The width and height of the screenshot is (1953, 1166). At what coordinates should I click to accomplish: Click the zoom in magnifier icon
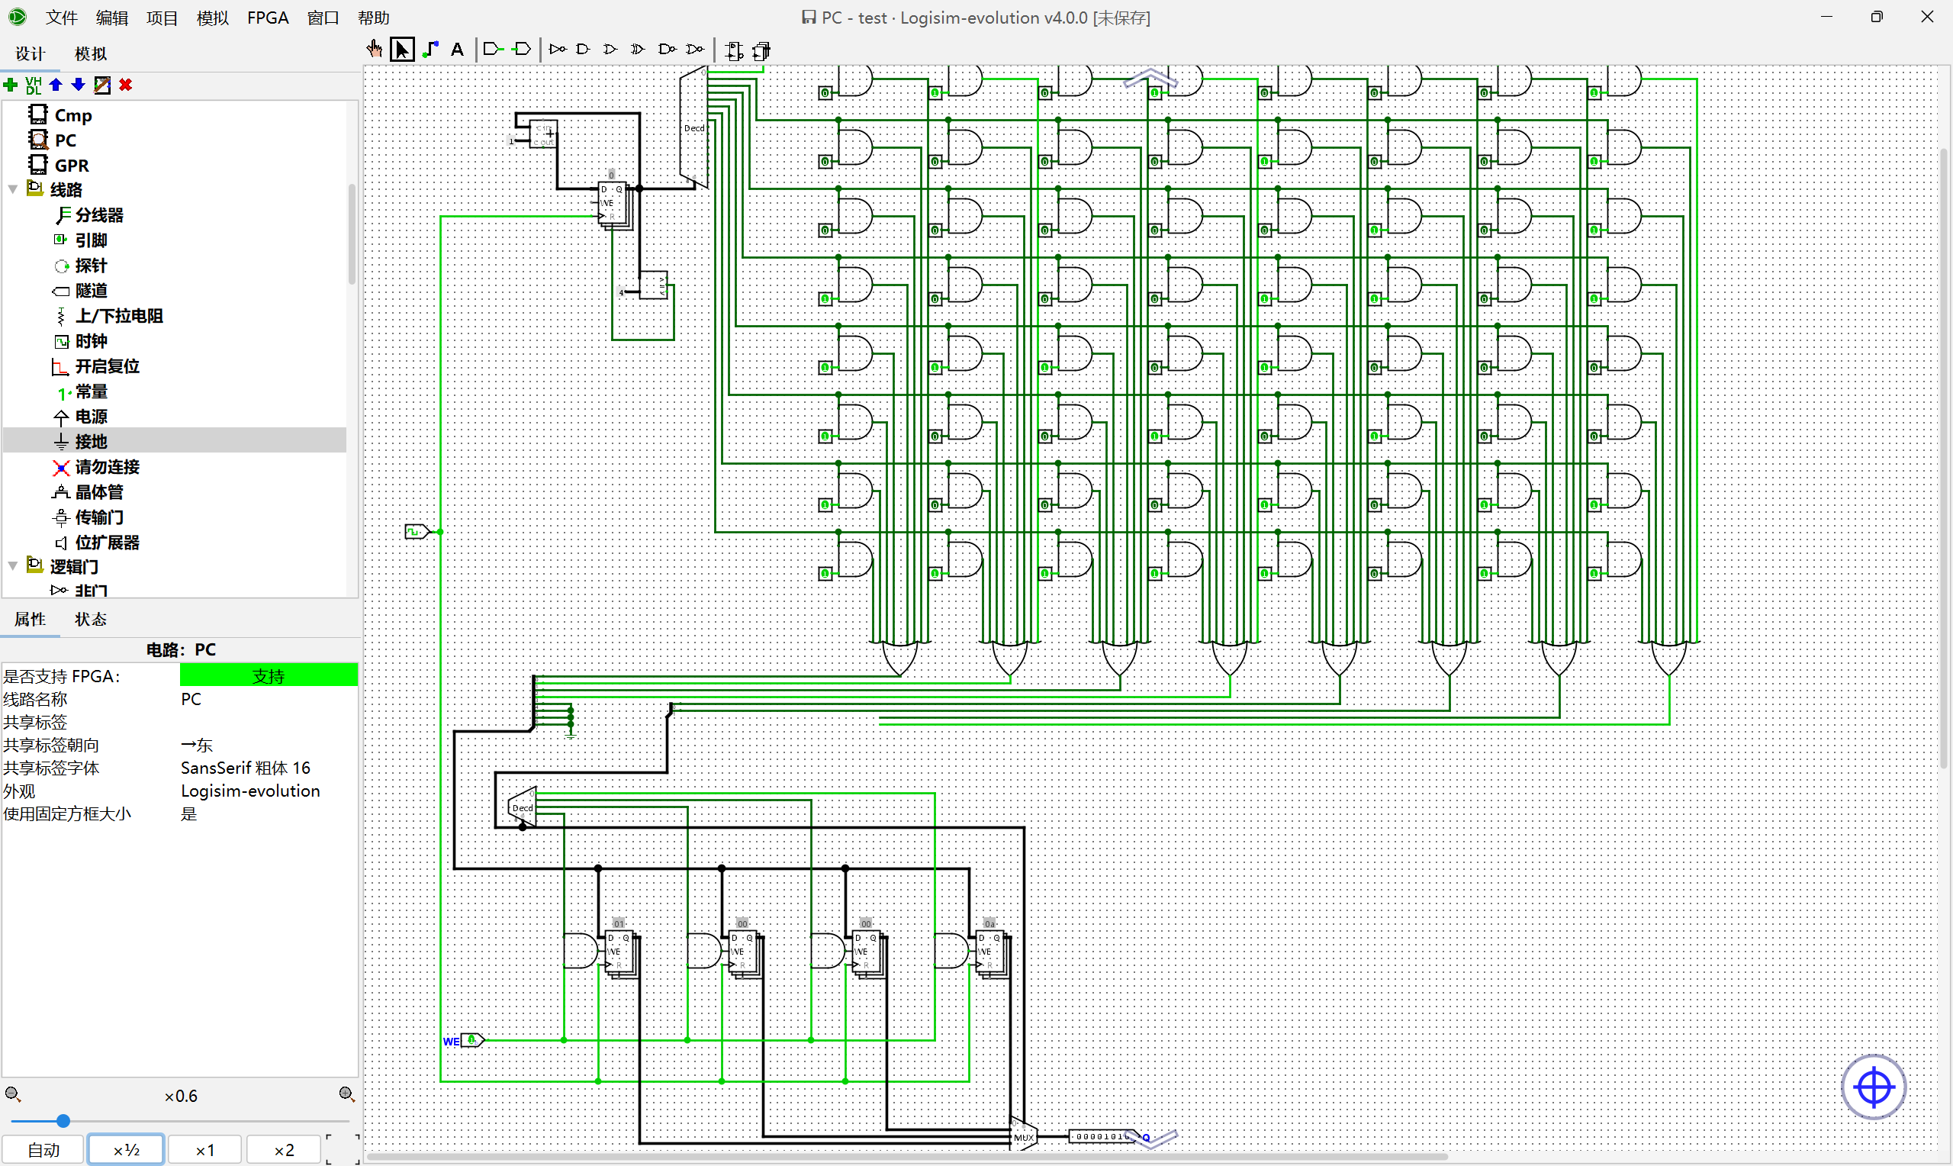346,1094
